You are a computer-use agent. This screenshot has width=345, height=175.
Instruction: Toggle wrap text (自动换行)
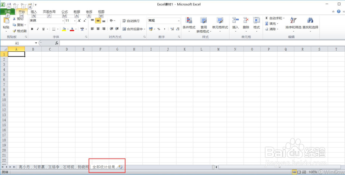tap(131, 21)
